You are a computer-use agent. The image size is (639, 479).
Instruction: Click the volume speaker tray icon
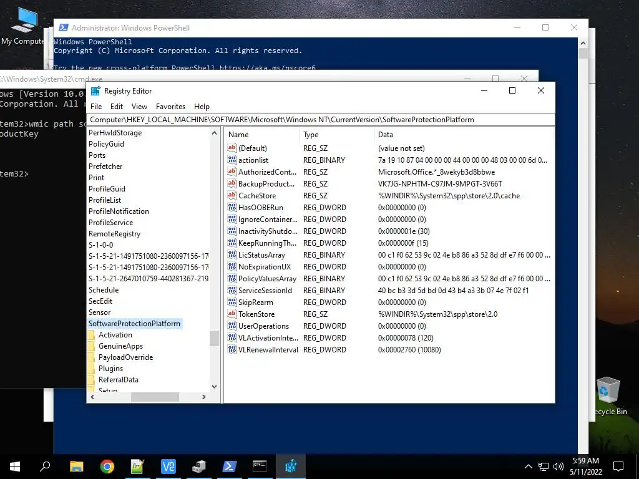pos(559,467)
